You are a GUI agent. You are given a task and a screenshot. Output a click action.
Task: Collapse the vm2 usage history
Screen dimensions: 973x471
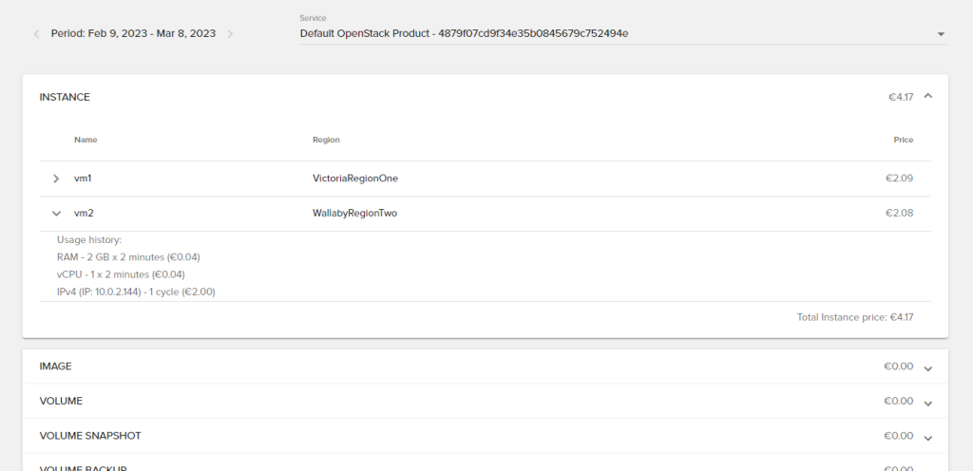pos(56,214)
